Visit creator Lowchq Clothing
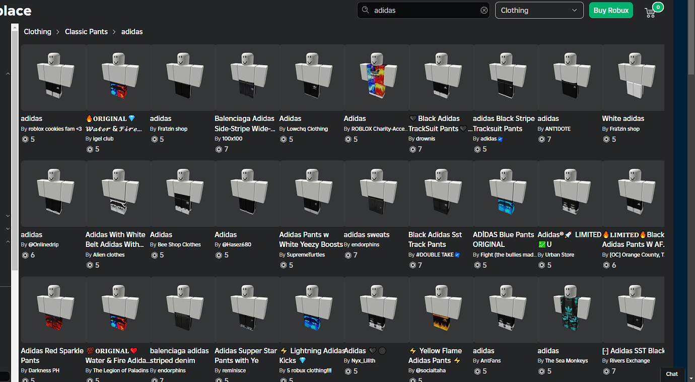 307,129
